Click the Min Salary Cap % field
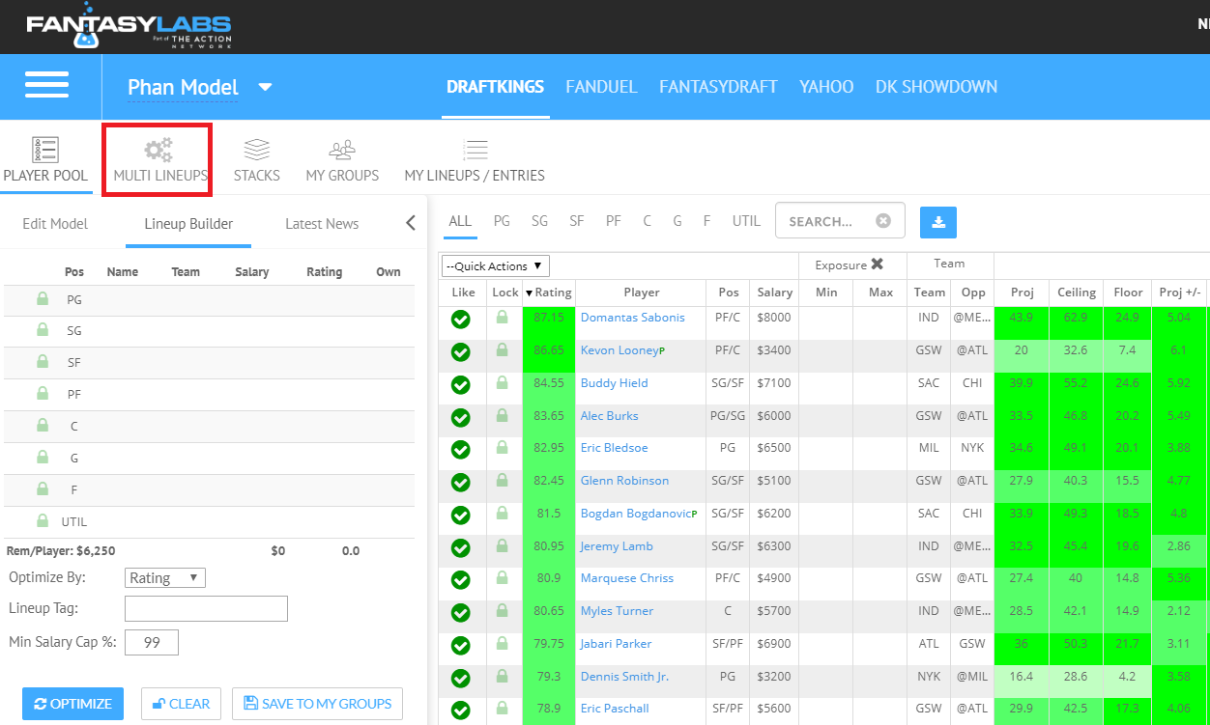This screenshot has width=1210, height=725. point(152,642)
